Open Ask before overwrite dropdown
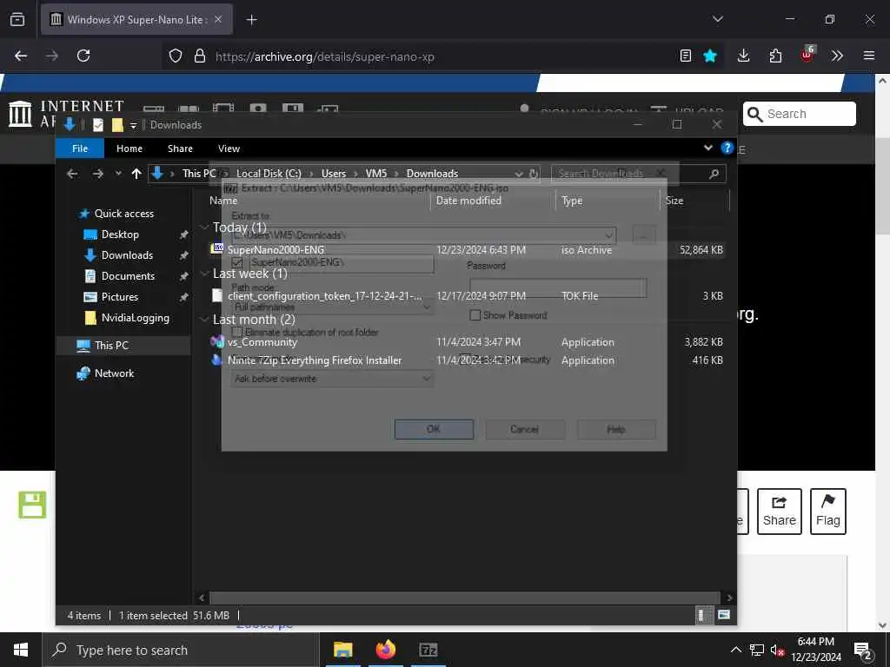The image size is (890, 667). [332, 379]
